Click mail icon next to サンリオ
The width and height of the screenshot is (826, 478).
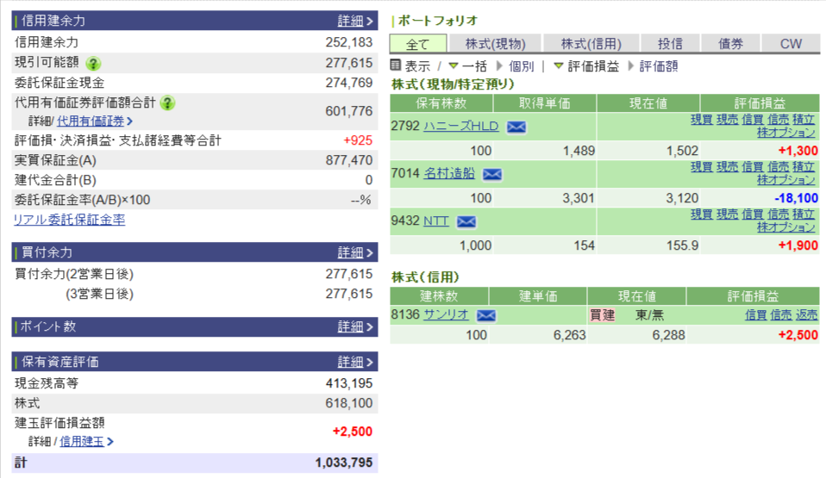tap(486, 315)
